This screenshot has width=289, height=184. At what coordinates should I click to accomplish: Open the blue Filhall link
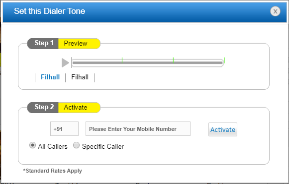coord(50,77)
